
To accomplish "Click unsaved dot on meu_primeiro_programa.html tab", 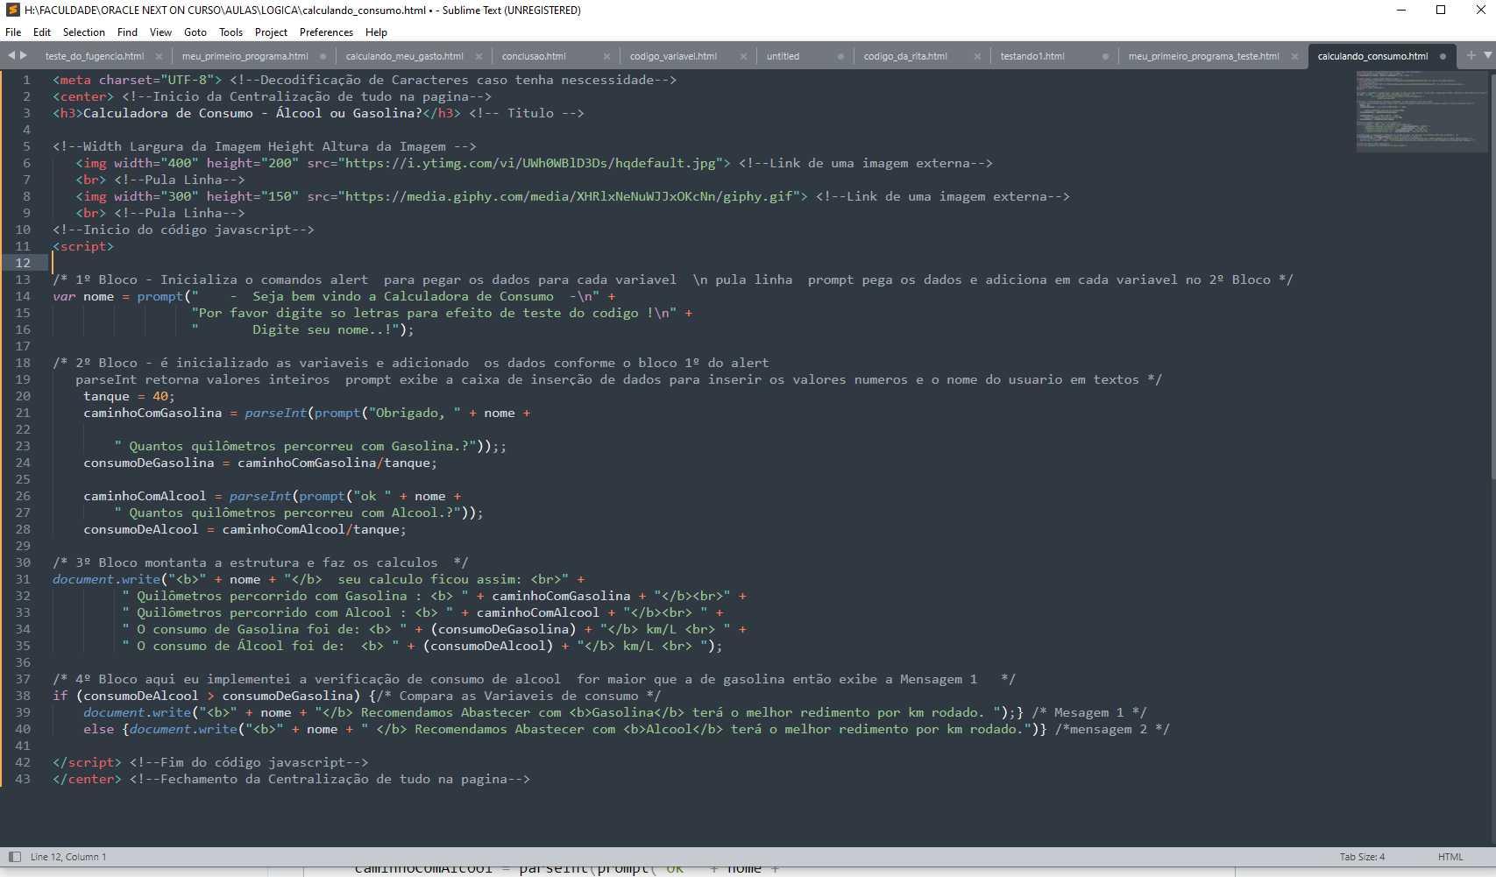I will pos(323,56).
